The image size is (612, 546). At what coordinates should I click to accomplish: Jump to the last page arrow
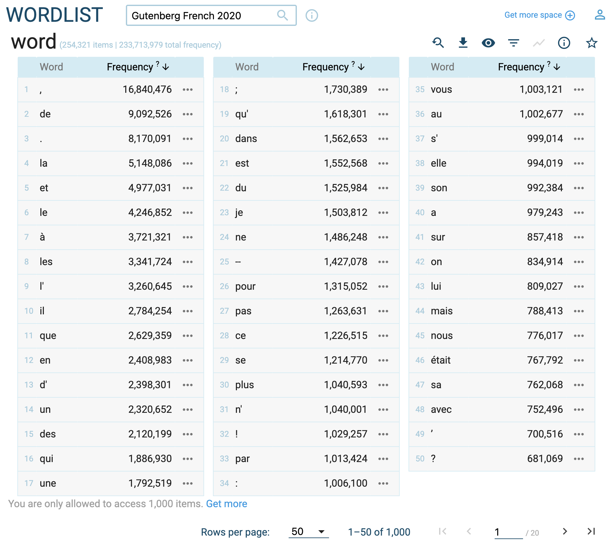(x=591, y=531)
